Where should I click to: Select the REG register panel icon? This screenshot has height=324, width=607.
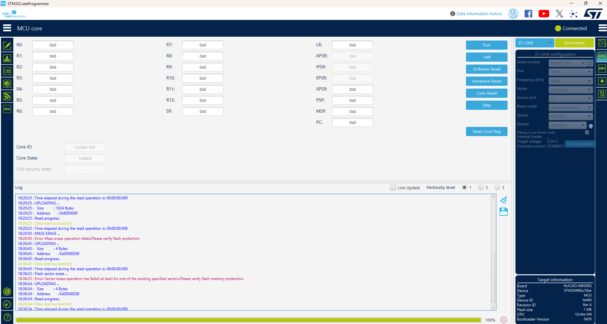coord(7,109)
